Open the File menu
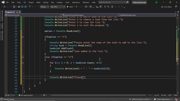 point(7,2)
